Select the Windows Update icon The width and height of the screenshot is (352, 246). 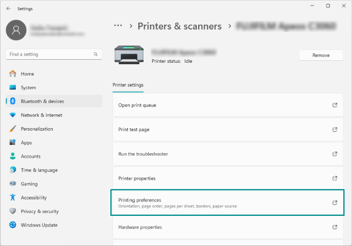pyautogui.click(x=13, y=225)
